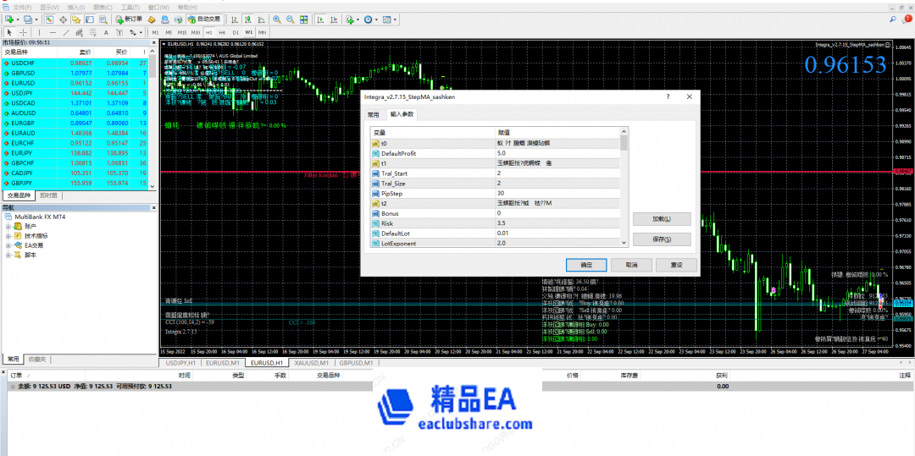Select GBPUSD row in Market Watch

tap(75, 73)
